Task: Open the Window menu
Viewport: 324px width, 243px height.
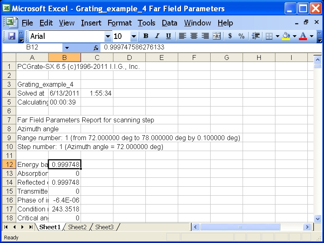Action: coord(198,23)
